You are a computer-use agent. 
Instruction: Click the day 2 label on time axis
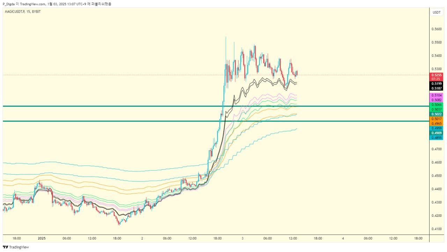142,238
